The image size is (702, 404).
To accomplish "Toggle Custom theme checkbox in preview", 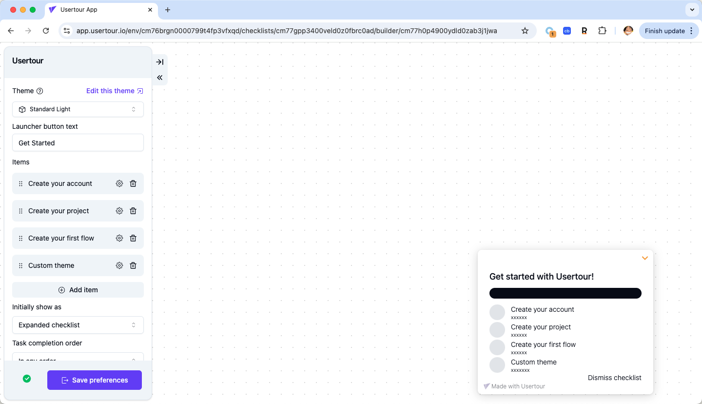I will click(x=497, y=365).
